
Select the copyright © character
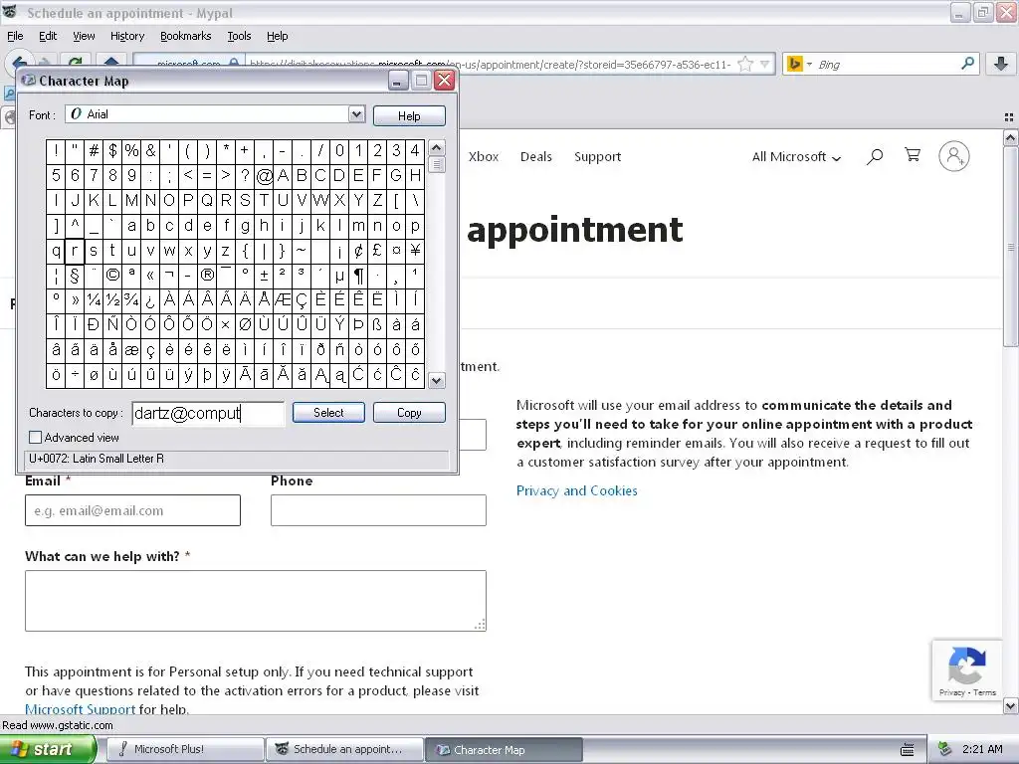pos(112,276)
